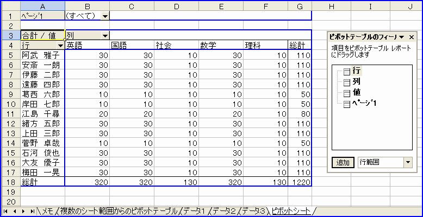This screenshot has height=217, width=423.
Task: Go to last sheet tab arrow
Action: 32,211
